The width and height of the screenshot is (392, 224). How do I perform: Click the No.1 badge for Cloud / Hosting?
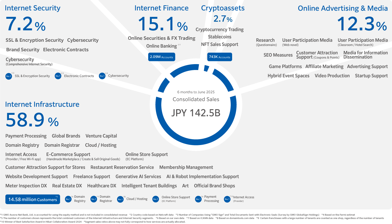click(x=120, y=199)
